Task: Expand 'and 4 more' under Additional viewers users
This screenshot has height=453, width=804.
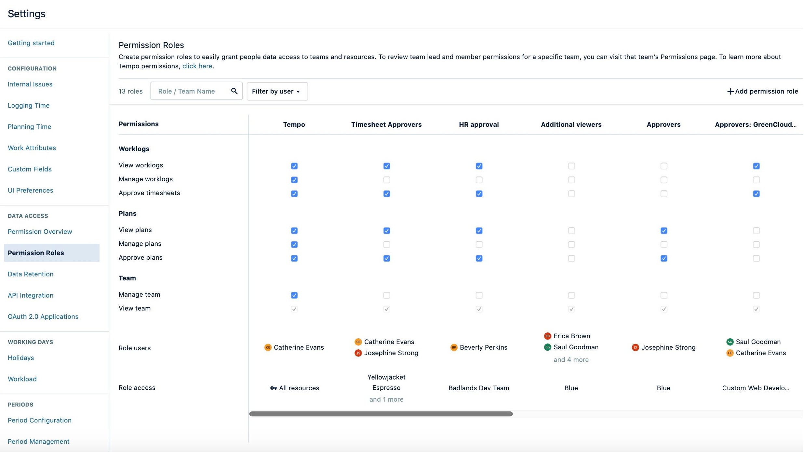Action: tap(571, 359)
